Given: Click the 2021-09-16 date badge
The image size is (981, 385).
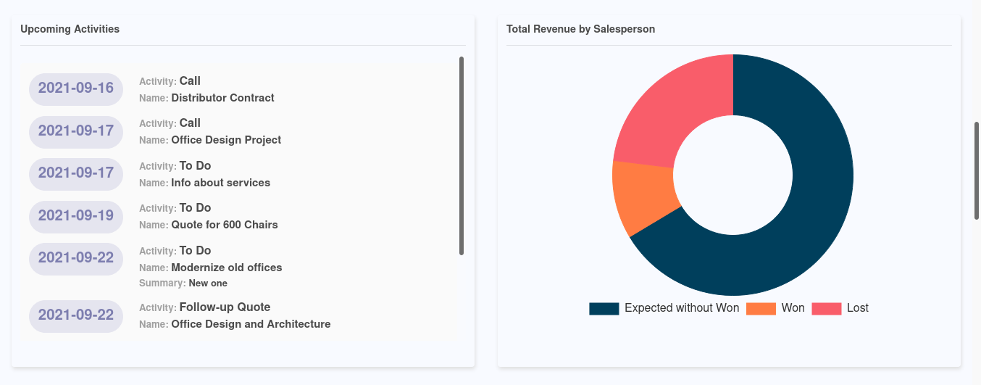Looking at the screenshot, I should tap(76, 88).
